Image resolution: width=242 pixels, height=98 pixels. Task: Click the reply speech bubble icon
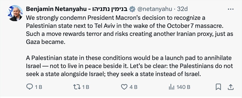click(x=30, y=87)
